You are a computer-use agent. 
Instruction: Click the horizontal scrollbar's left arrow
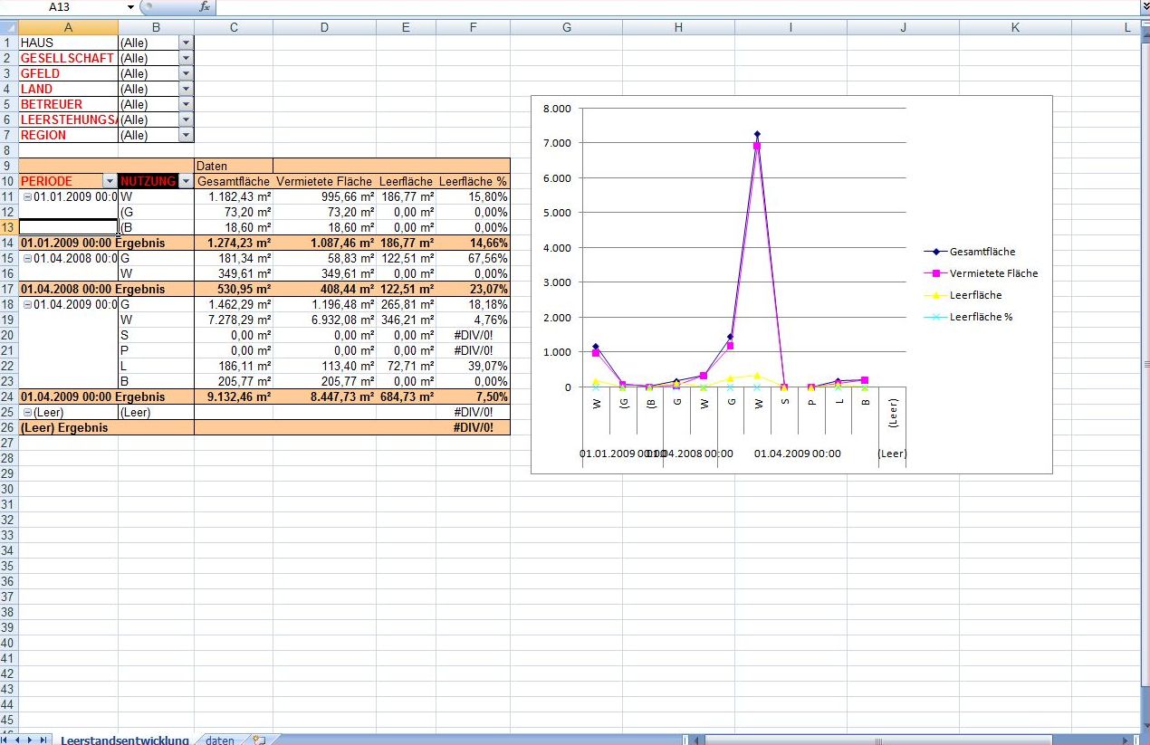tap(696, 740)
